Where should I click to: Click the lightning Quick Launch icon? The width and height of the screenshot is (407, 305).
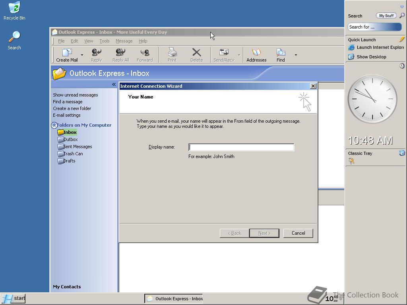tap(402, 39)
